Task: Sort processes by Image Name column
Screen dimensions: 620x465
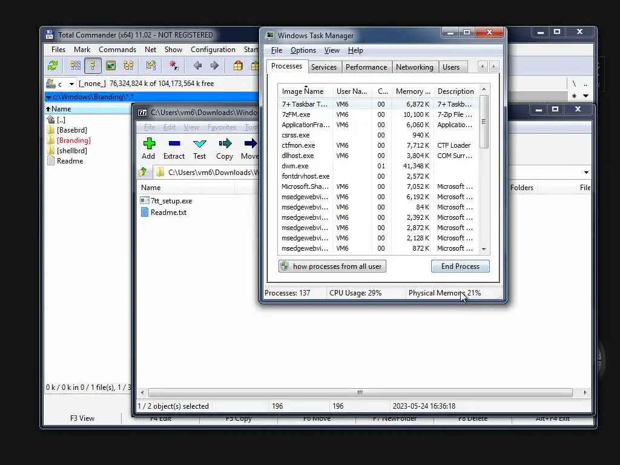Action: coord(306,91)
